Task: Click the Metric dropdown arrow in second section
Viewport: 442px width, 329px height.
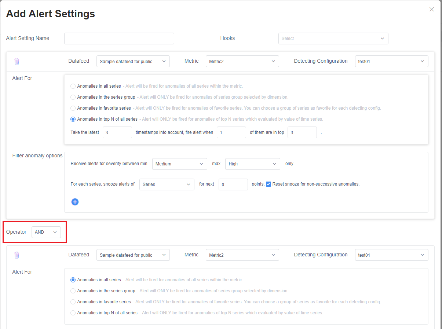Action: pyautogui.click(x=273, y=255)
